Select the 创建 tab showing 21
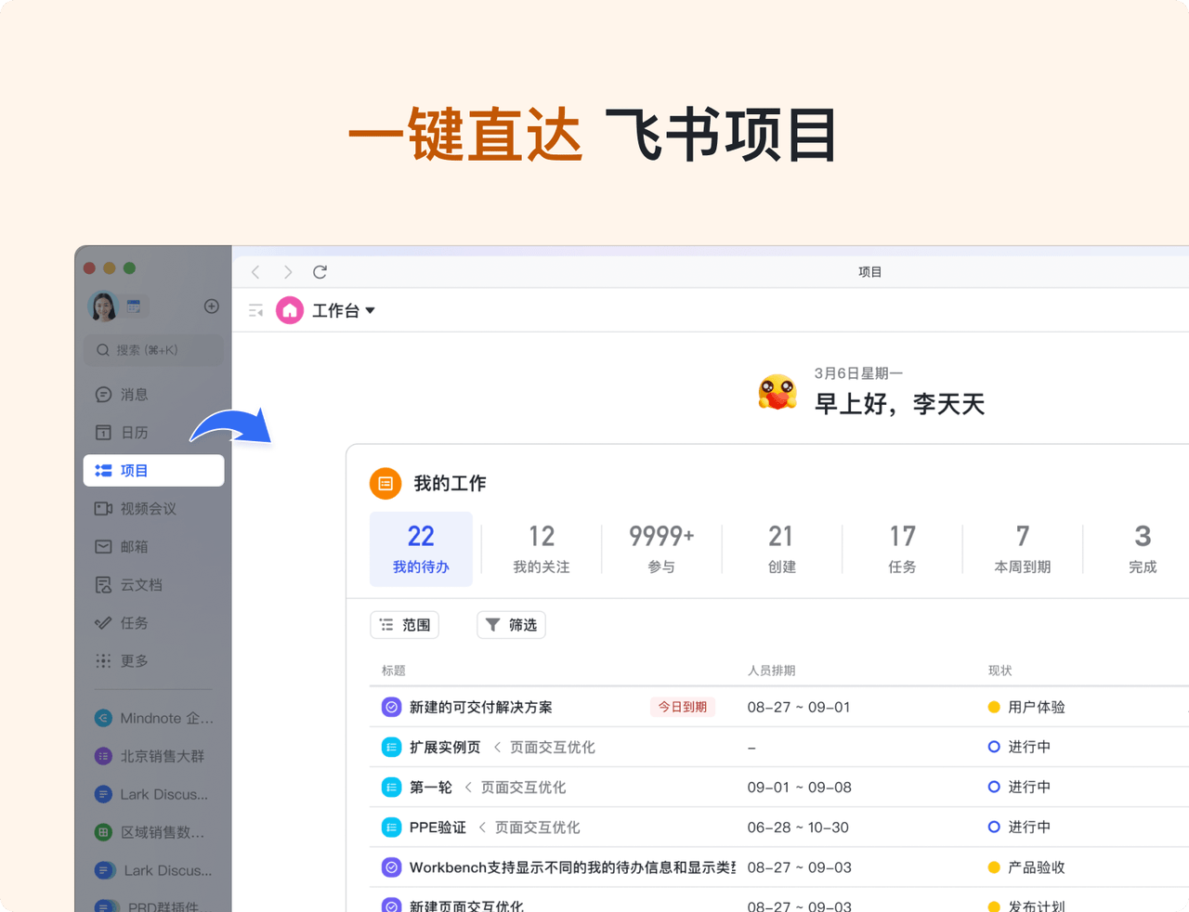 click(x=781, y=549)
